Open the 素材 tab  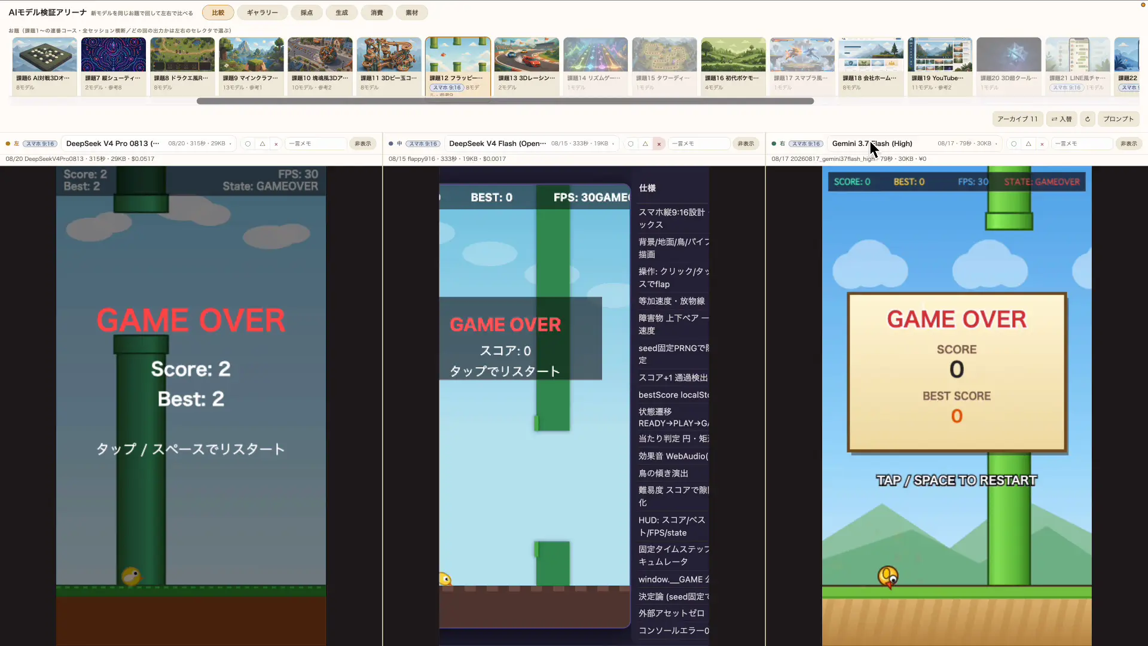[412, 13]
